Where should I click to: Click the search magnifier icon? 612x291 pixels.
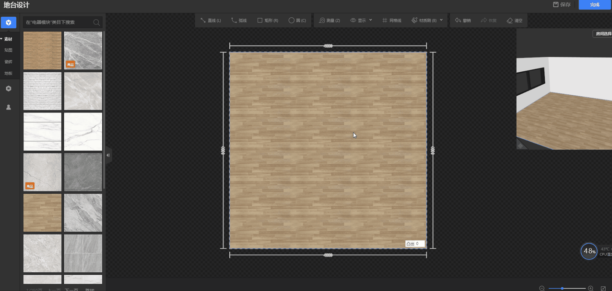(96, 22)
